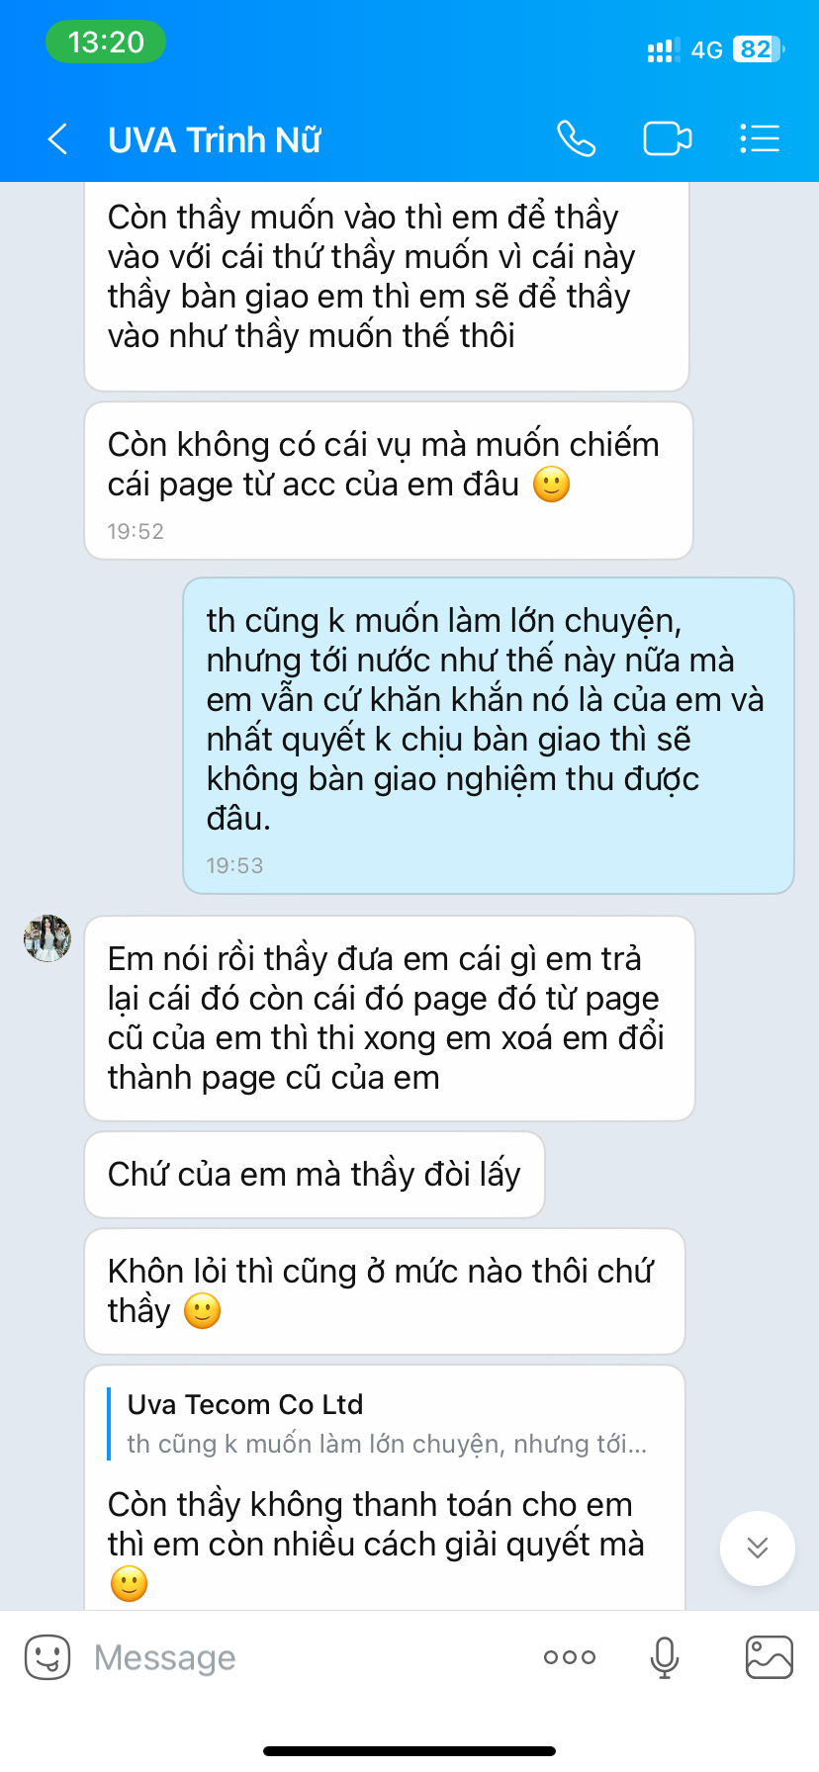Open the quoted Uva Tecom Co Ltd reply
The width and height of the screenshot is (819, 1772).
pyautogui.click(x=386, y=1424)
